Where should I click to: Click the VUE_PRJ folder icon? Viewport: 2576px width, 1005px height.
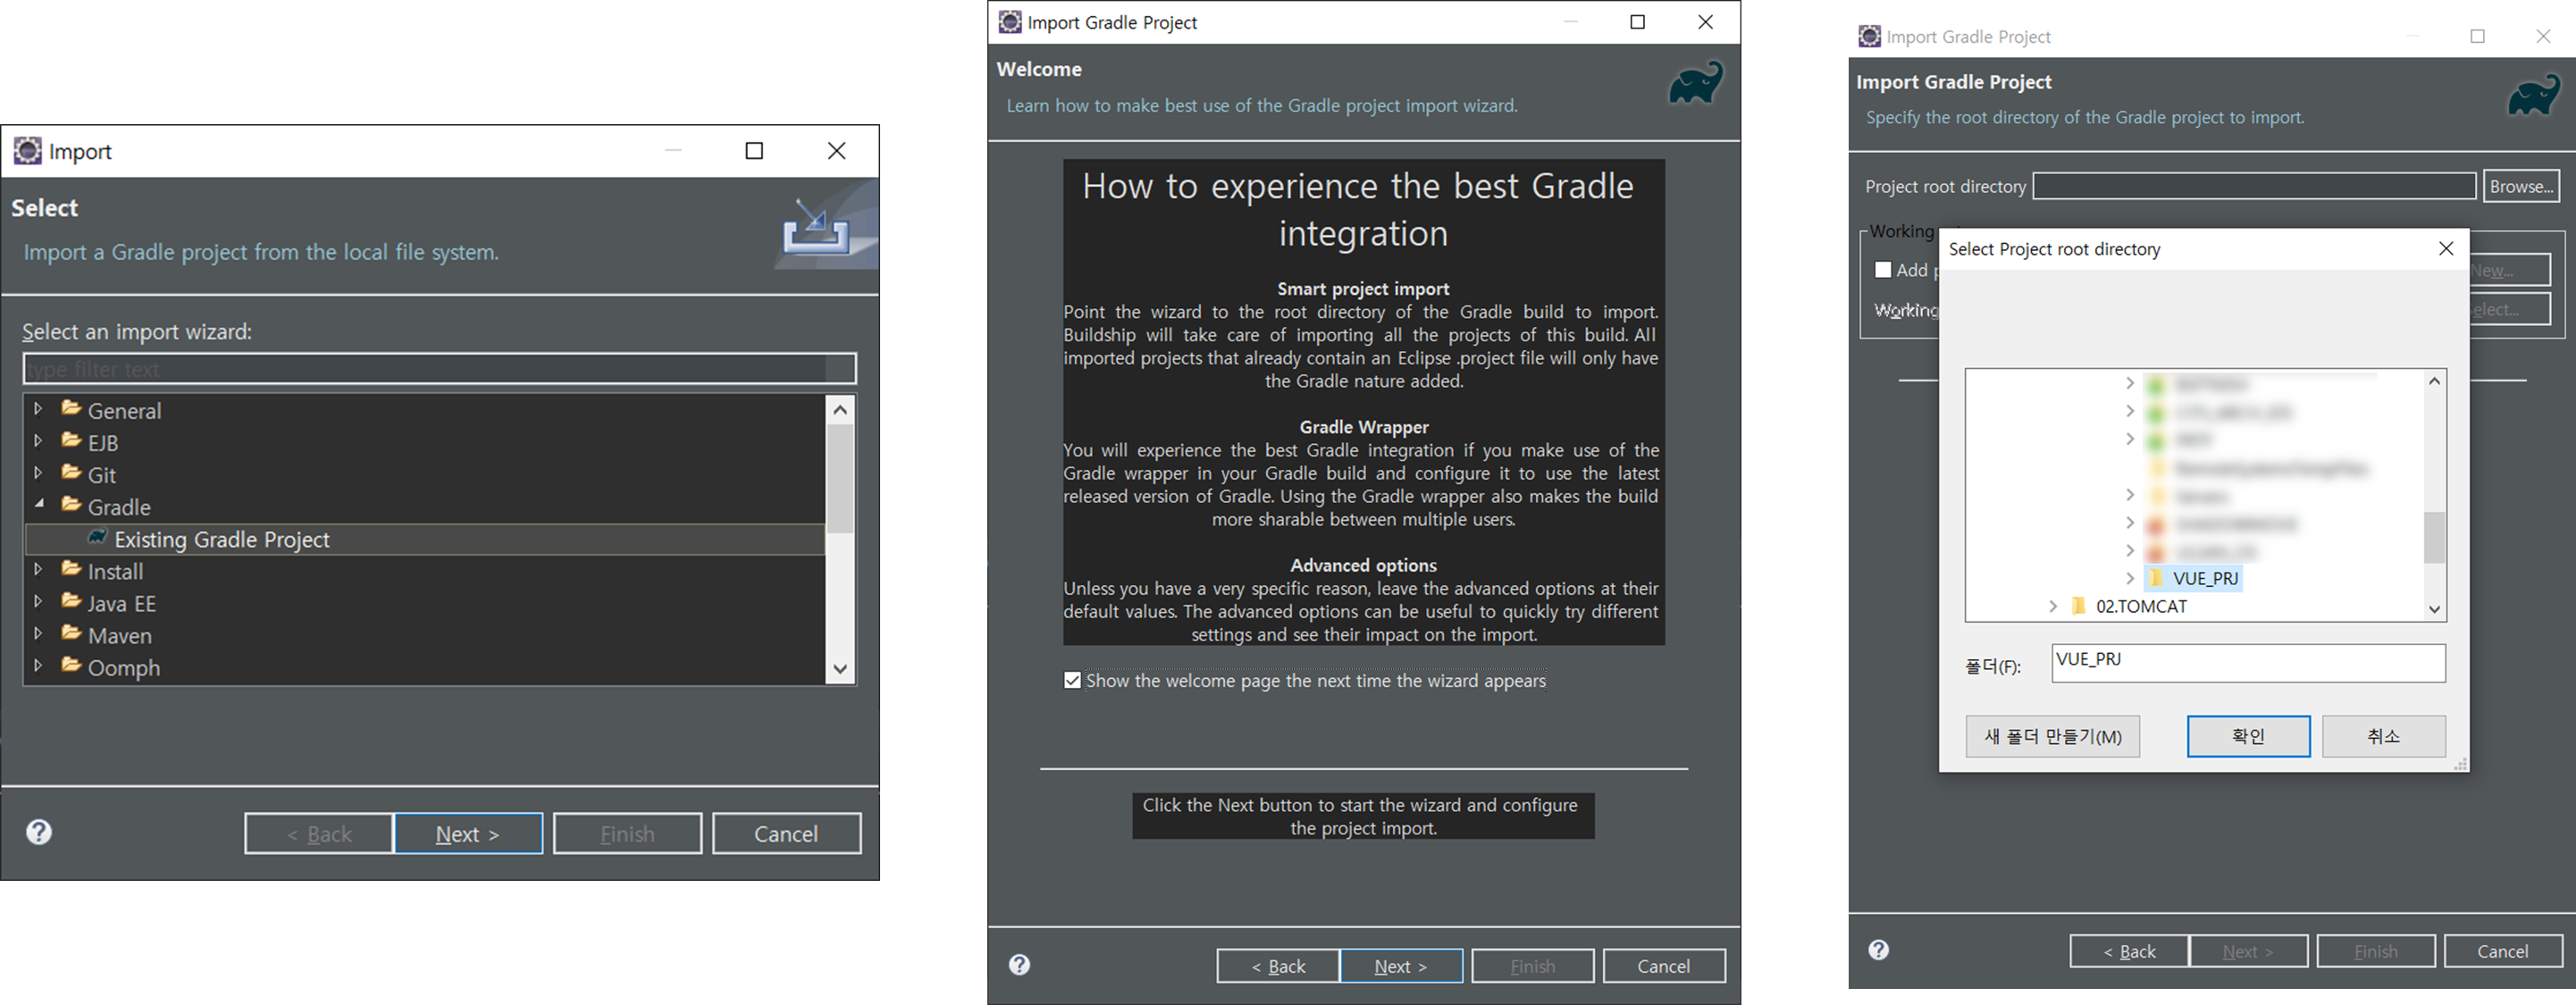[2156, 578]
